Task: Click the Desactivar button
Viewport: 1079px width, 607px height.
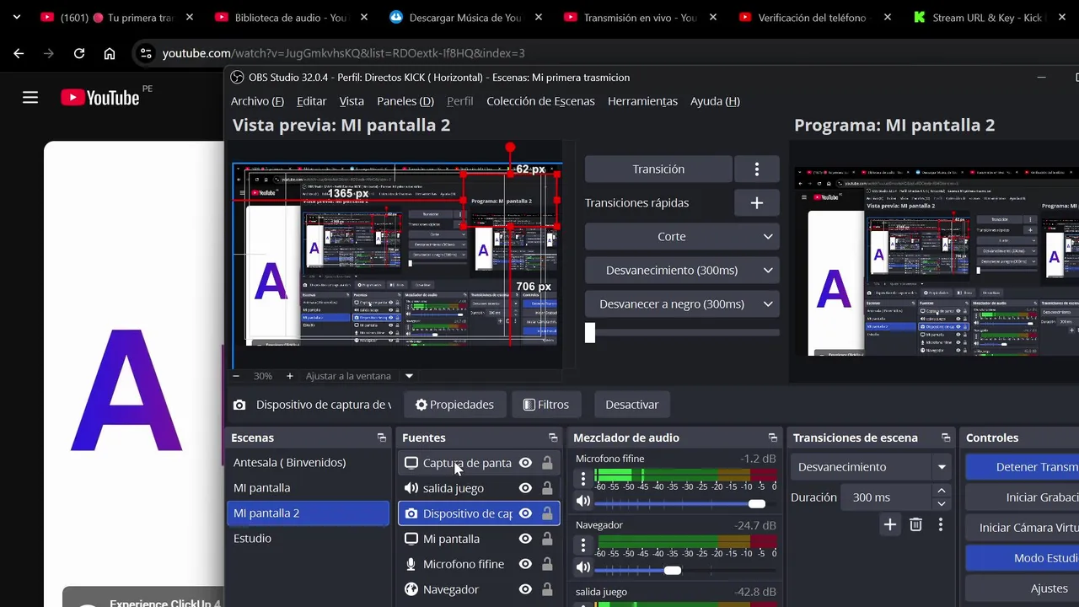Action: coord(631,405)
